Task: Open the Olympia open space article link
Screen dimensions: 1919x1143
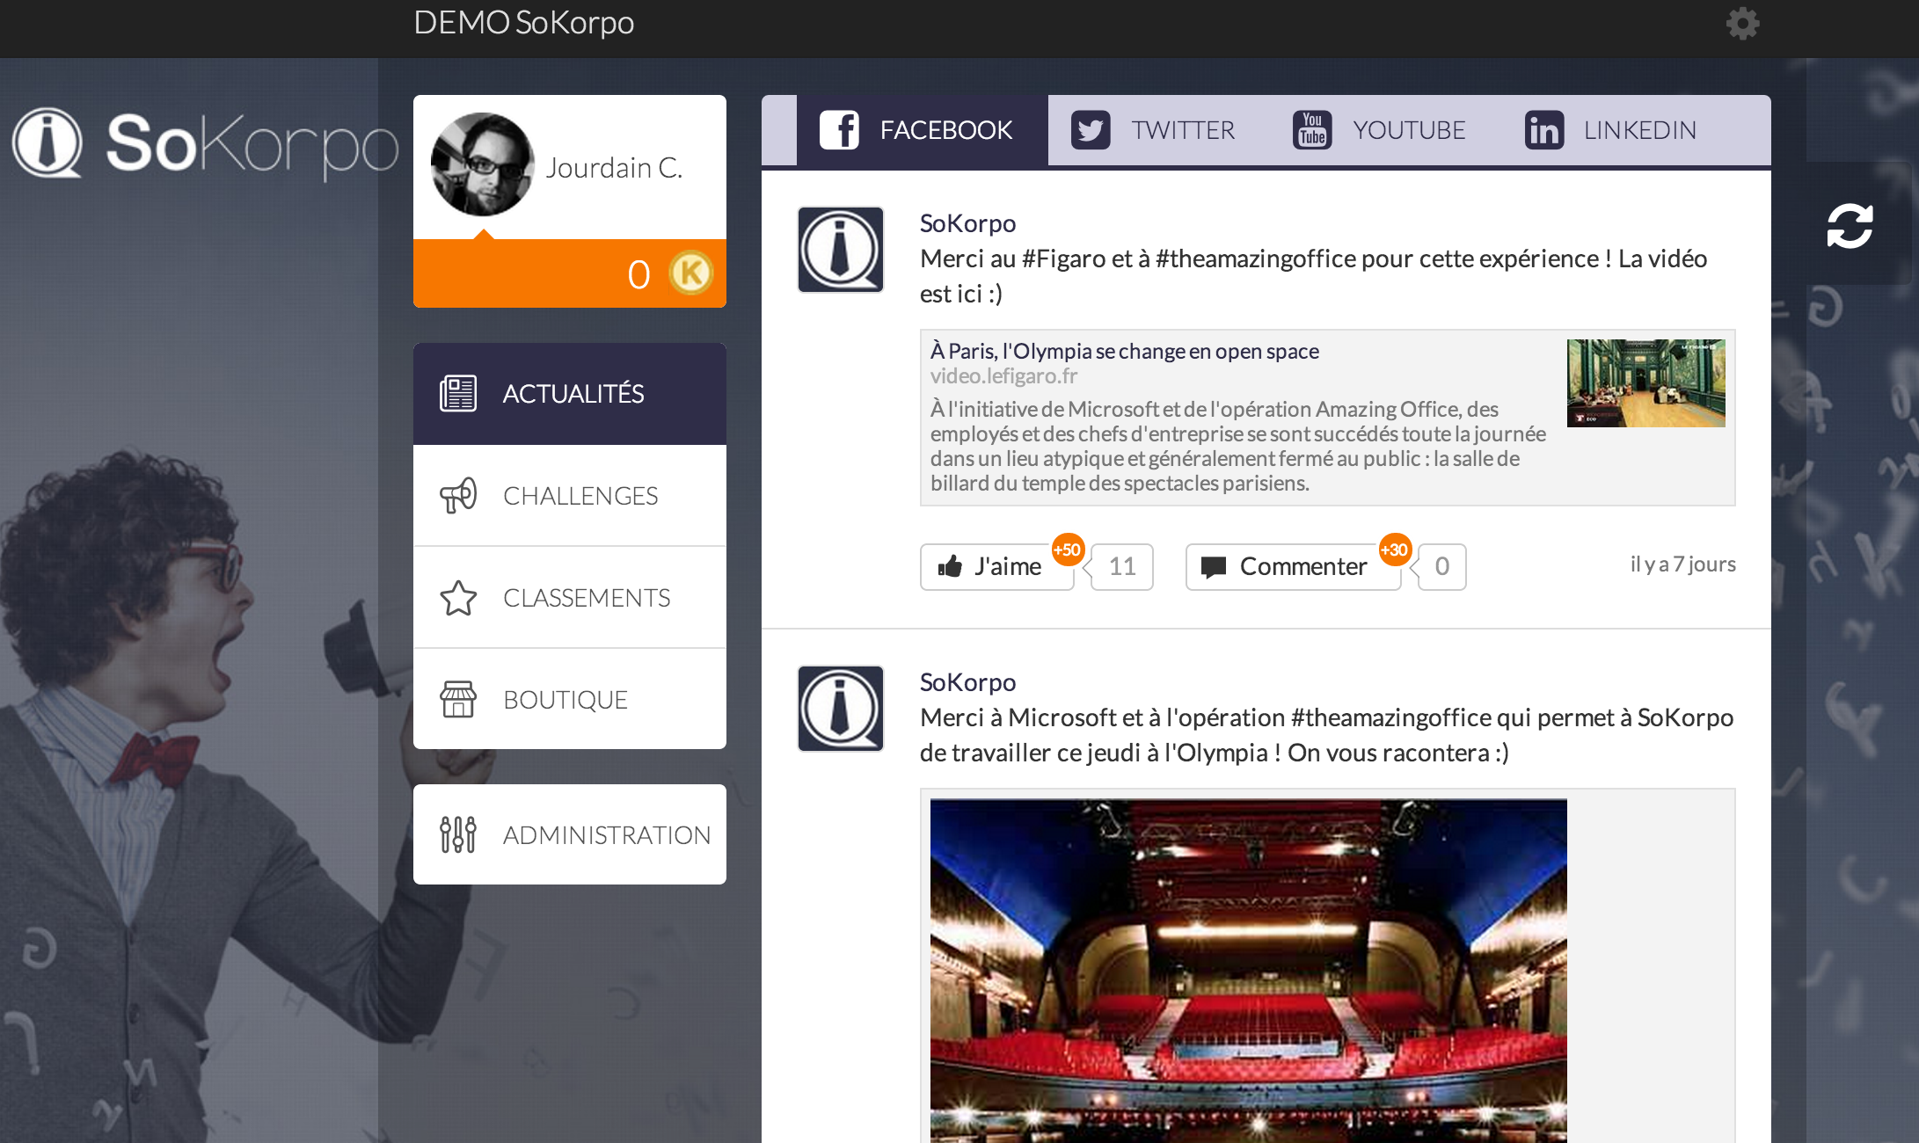Action: coord(1124,351)
